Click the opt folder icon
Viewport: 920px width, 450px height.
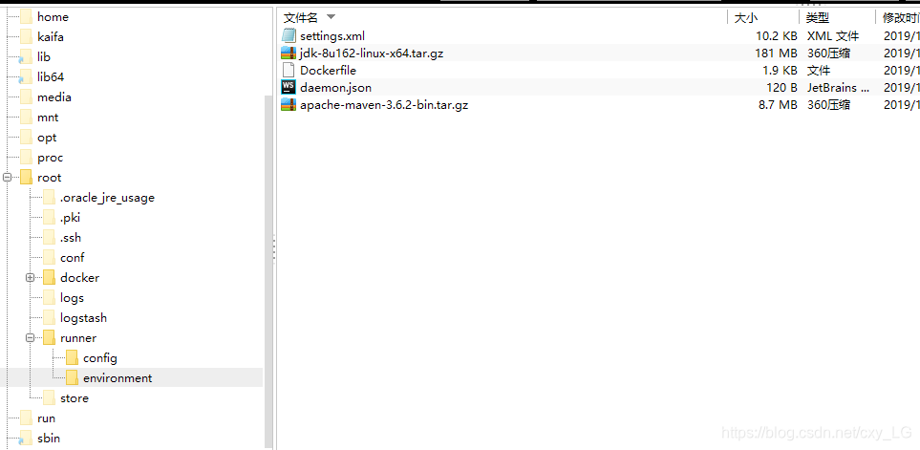tap(26, 138)
